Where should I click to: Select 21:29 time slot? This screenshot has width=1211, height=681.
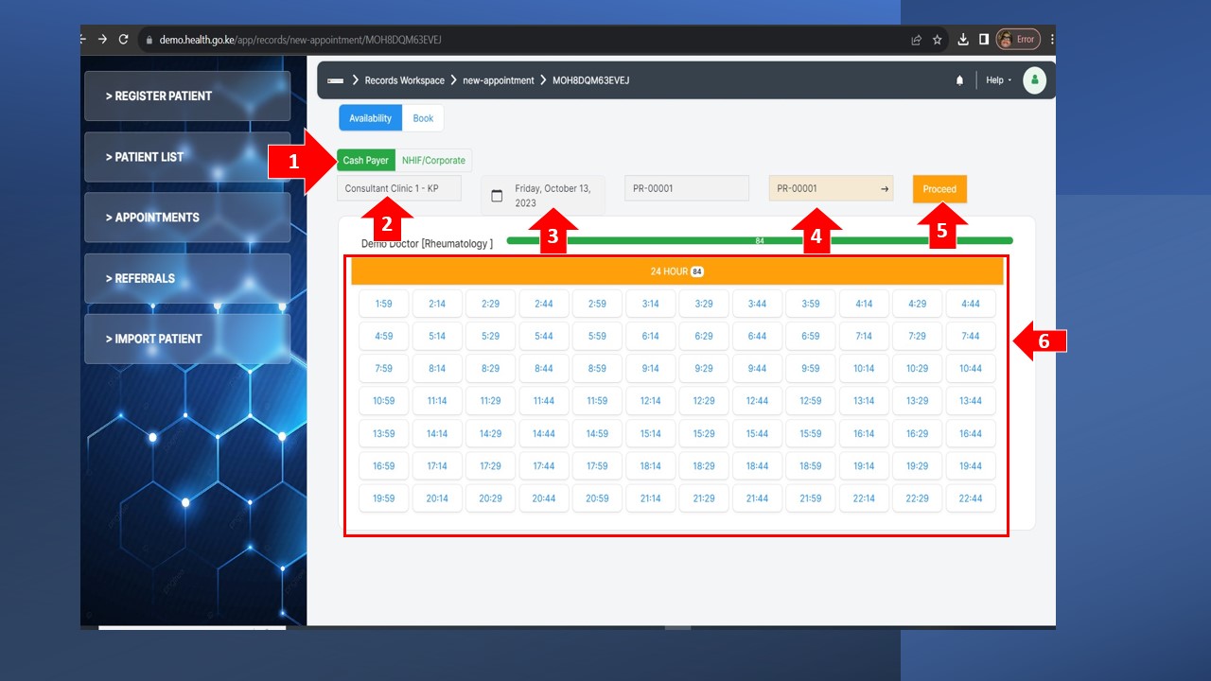tap(704, 498)
